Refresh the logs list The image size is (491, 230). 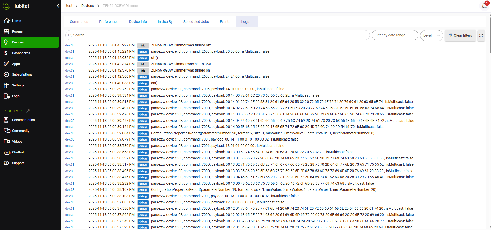(481, 35)
